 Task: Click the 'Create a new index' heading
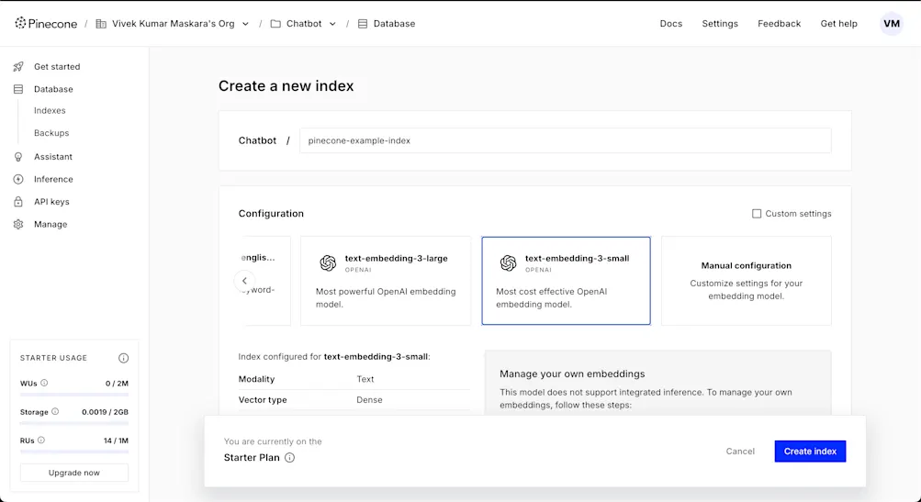[286, 85]
